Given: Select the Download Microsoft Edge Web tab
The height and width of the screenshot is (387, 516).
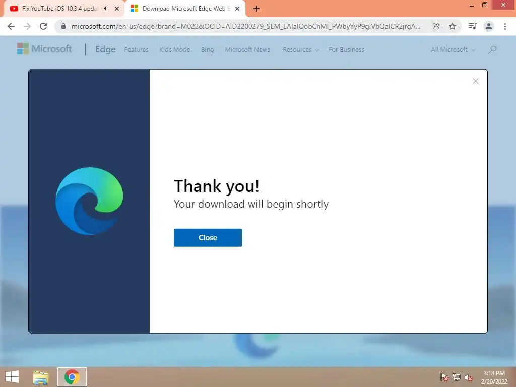Looking at the screenshot, I should pyautogui.click(x=184, y=9).
